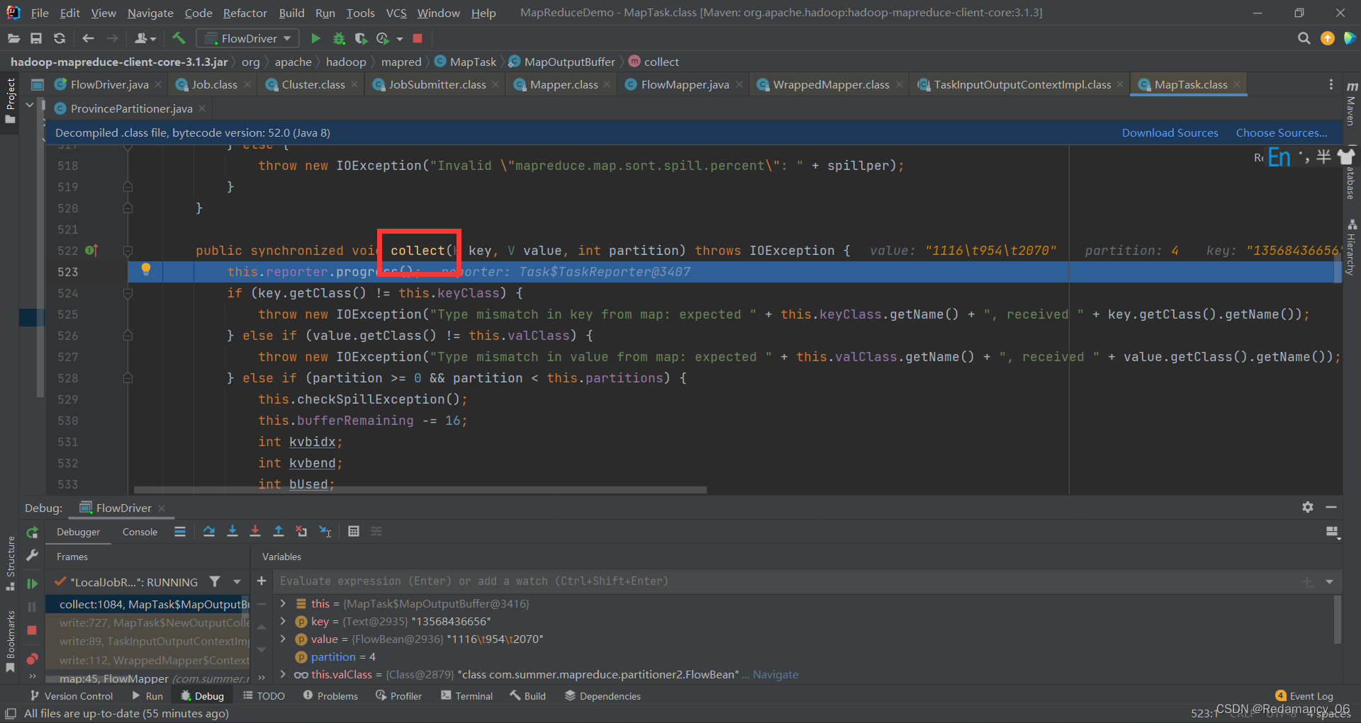The width and height of the screenshot is (1361, 723).
Task: Filter frames with the funnel icon
Action: (x=215, y=581)
